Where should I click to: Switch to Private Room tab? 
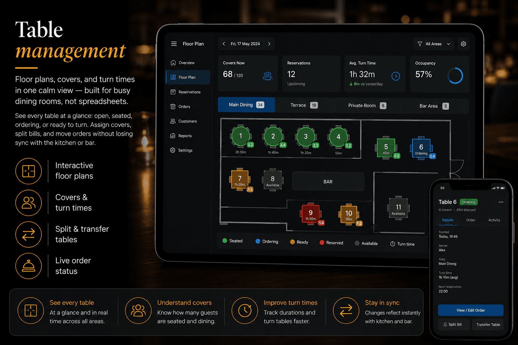(x=367, y=105)
